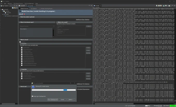The height and width of the screenshot is (107, 176).
Task: Toggle the EventualProgress property checkbox
Action: 22,75
